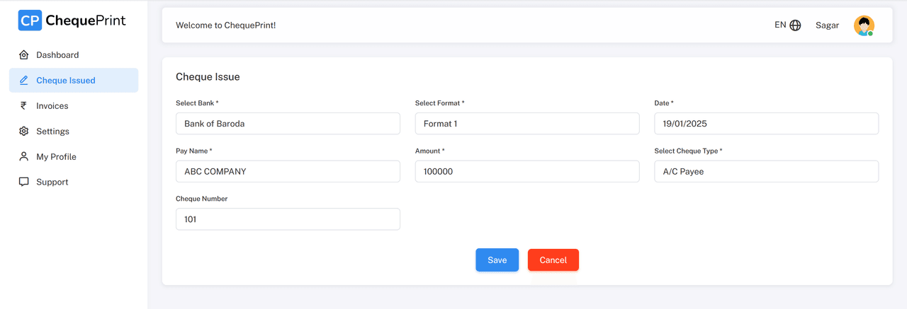Viewport: 907px width, 309px height.
Task: Go to Cheque Issued section
Action: click(74, 81)
